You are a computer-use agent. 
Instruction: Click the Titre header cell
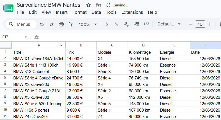[39, 52]
